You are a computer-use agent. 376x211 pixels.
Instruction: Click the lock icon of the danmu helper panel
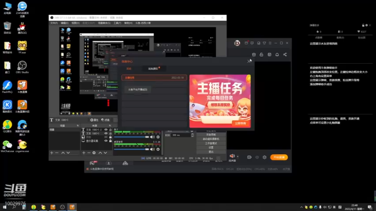coord(363,25)
